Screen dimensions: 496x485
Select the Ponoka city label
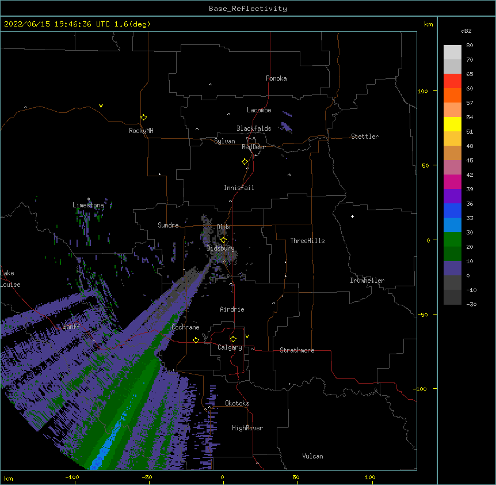(x=276, y=78)
